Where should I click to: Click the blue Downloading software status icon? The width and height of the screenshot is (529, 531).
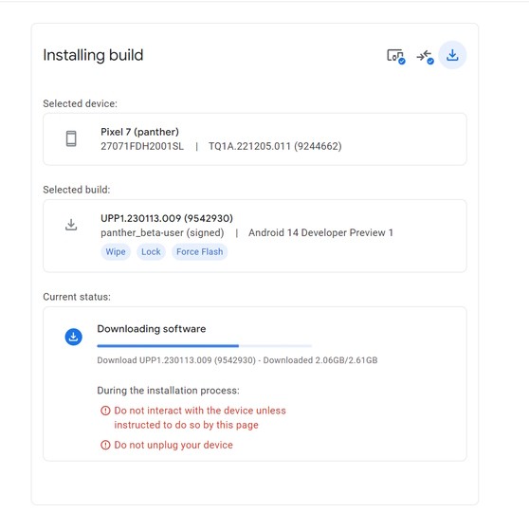(74, 337)
